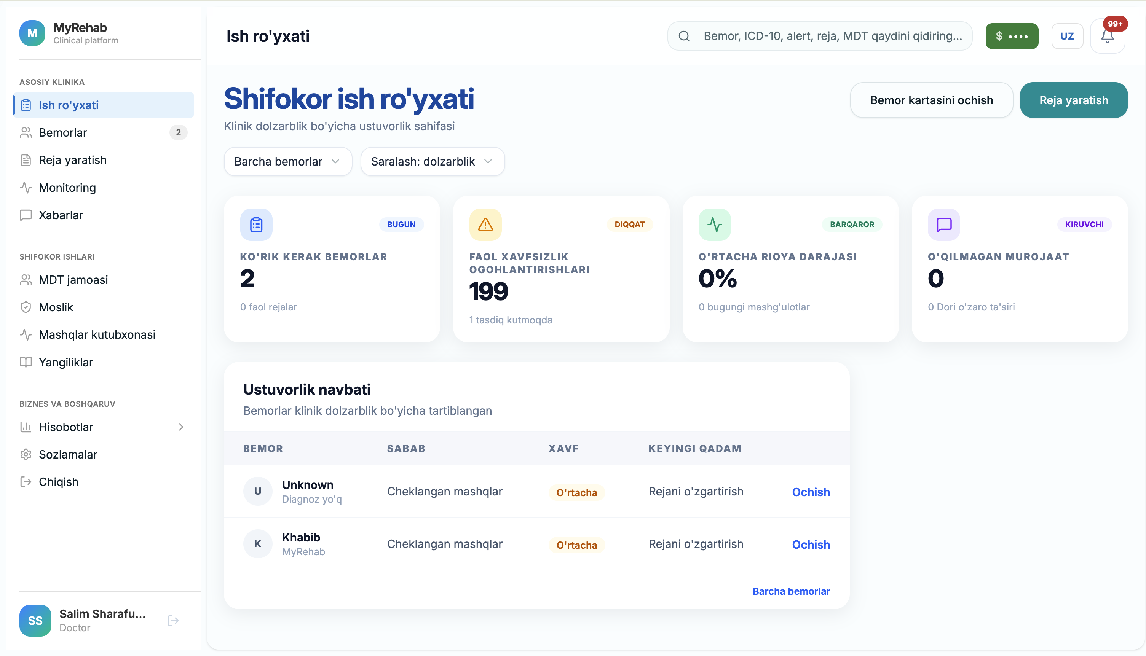Viewport: 1146px width, 656px height.
Task: Switch language with the UZ button
Action: point(1067,36)
